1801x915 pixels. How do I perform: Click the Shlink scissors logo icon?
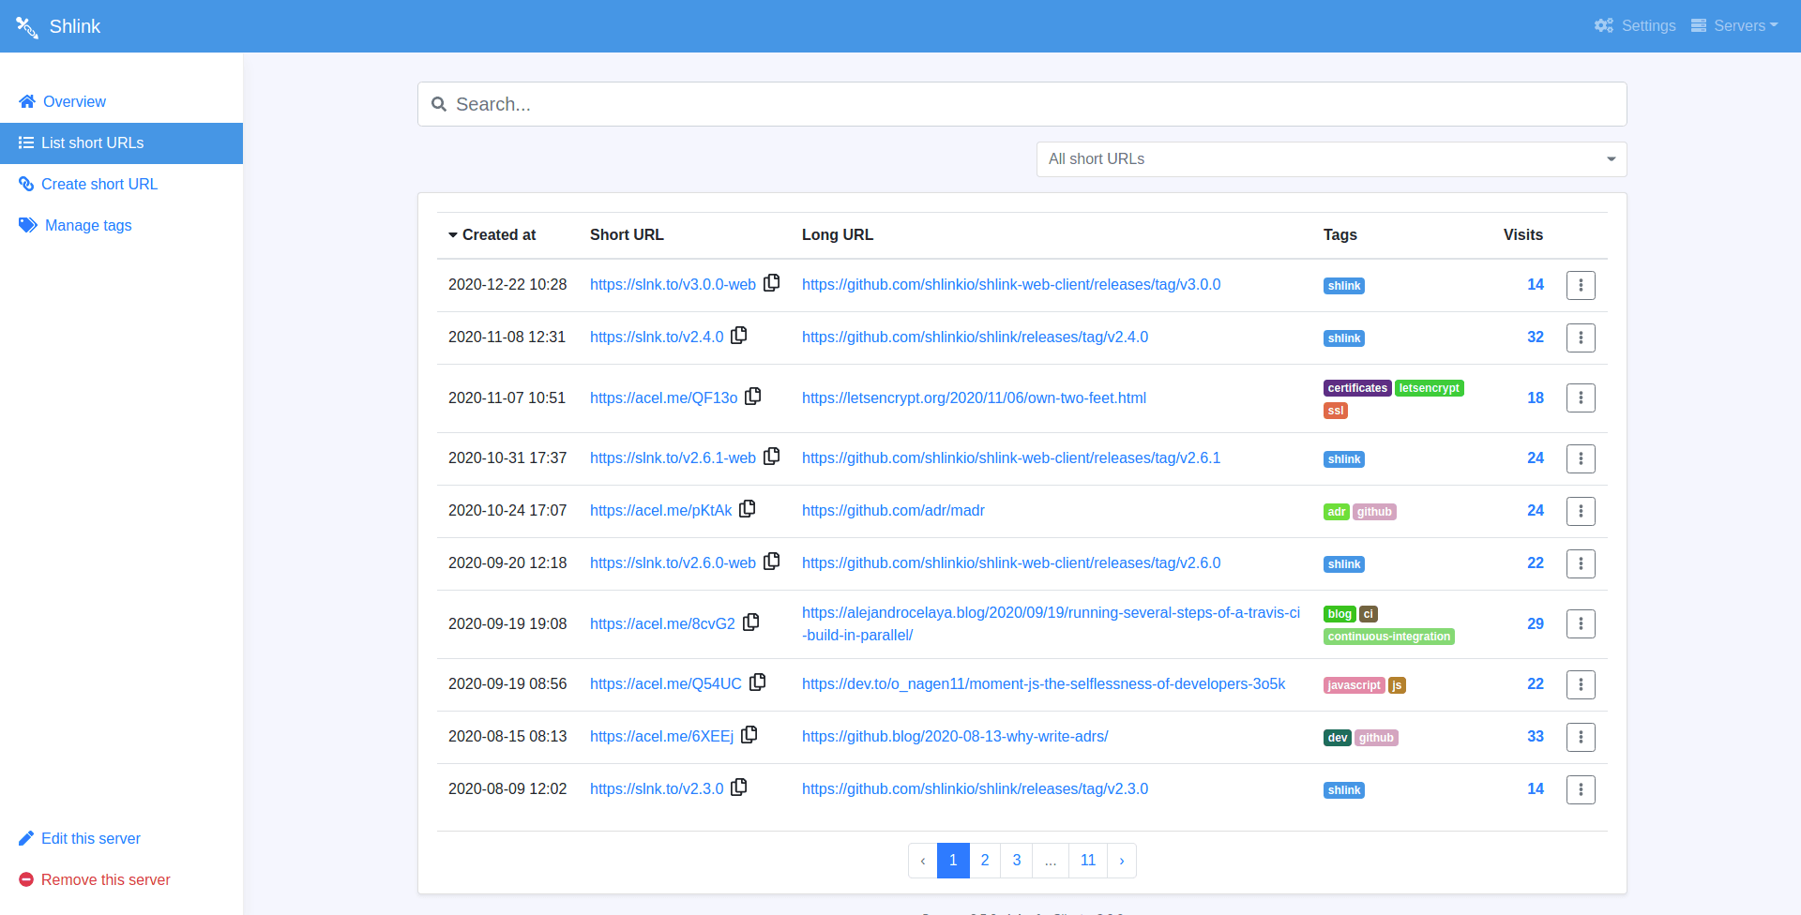point(27,26)
